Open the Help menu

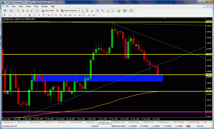pos(53,6)
